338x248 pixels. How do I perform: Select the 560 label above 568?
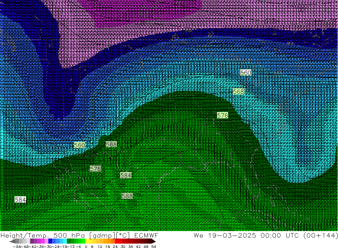[246, 73]
